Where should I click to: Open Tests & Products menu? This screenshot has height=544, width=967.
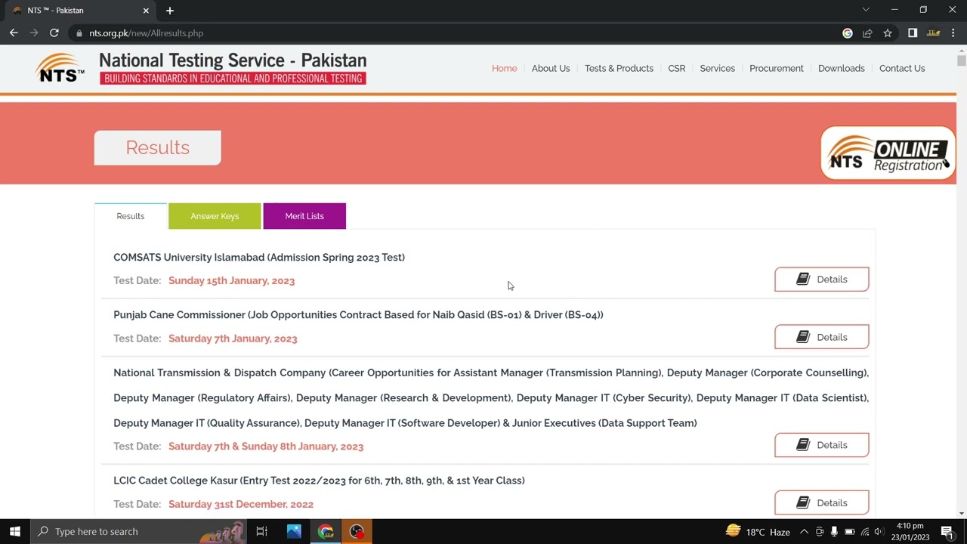tap(619, 68)
